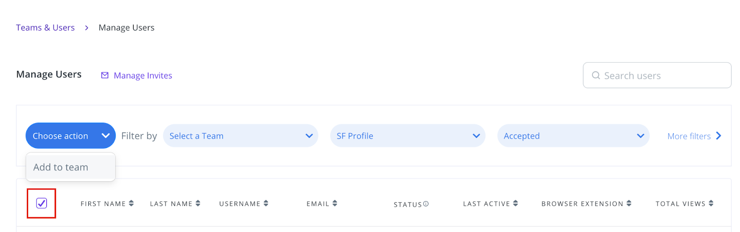740x232 pixels.
Task: Uncheck the select-all users checkbox
Action: tap(42, 203)
